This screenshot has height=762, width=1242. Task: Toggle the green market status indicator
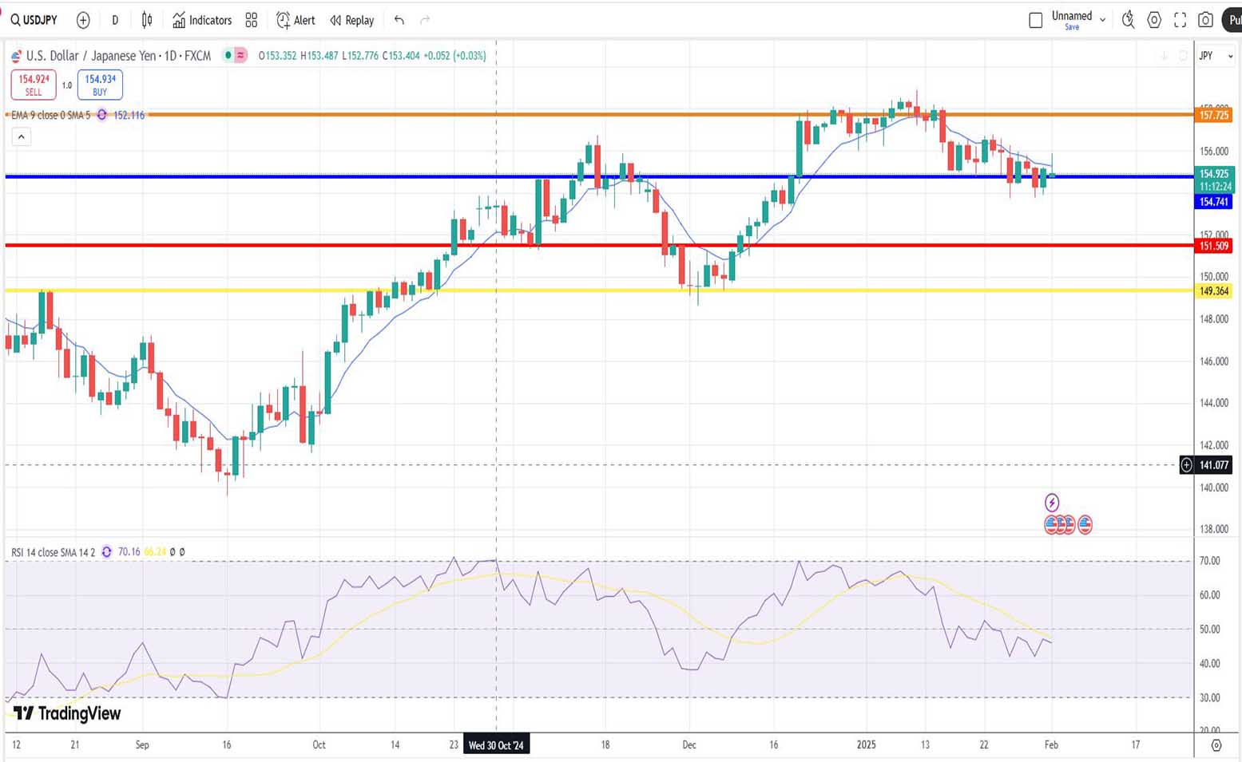tap(228, 56)
